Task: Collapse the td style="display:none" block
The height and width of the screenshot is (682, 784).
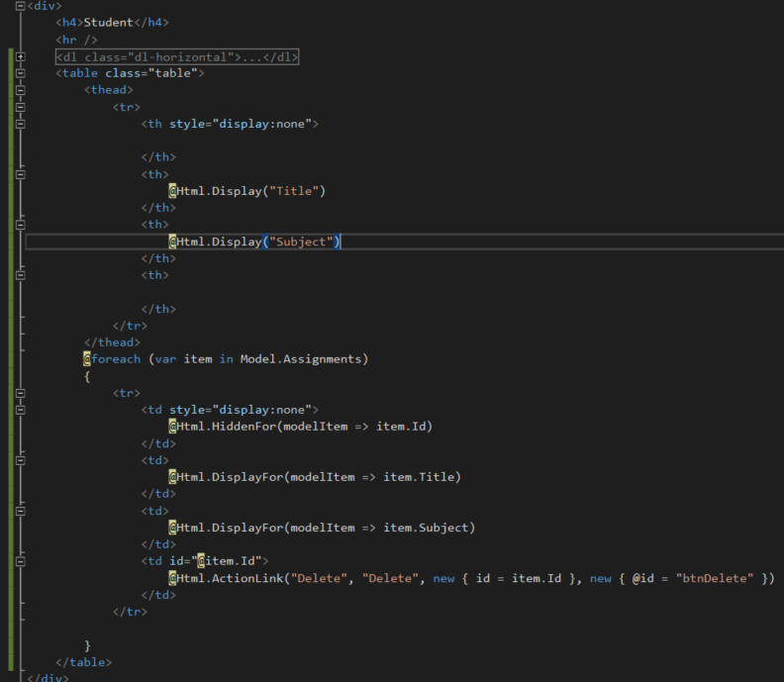Action: tap(20, 410)
